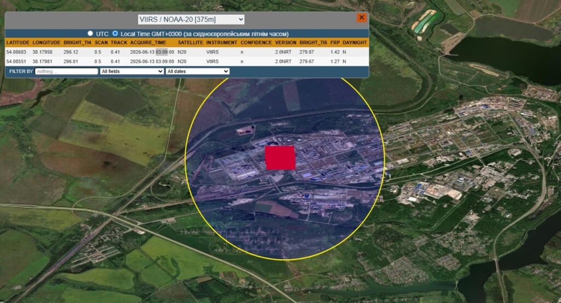
Task: Click the FILTER BY text input field
Action: 66,71
